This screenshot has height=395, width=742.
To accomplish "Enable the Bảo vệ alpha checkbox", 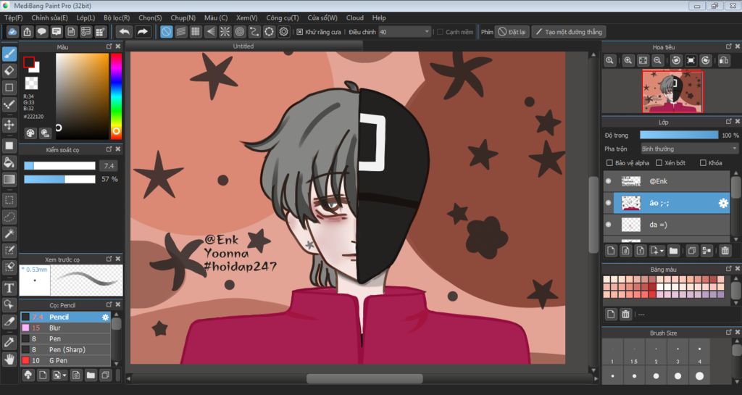I will (x=609, y=163).
